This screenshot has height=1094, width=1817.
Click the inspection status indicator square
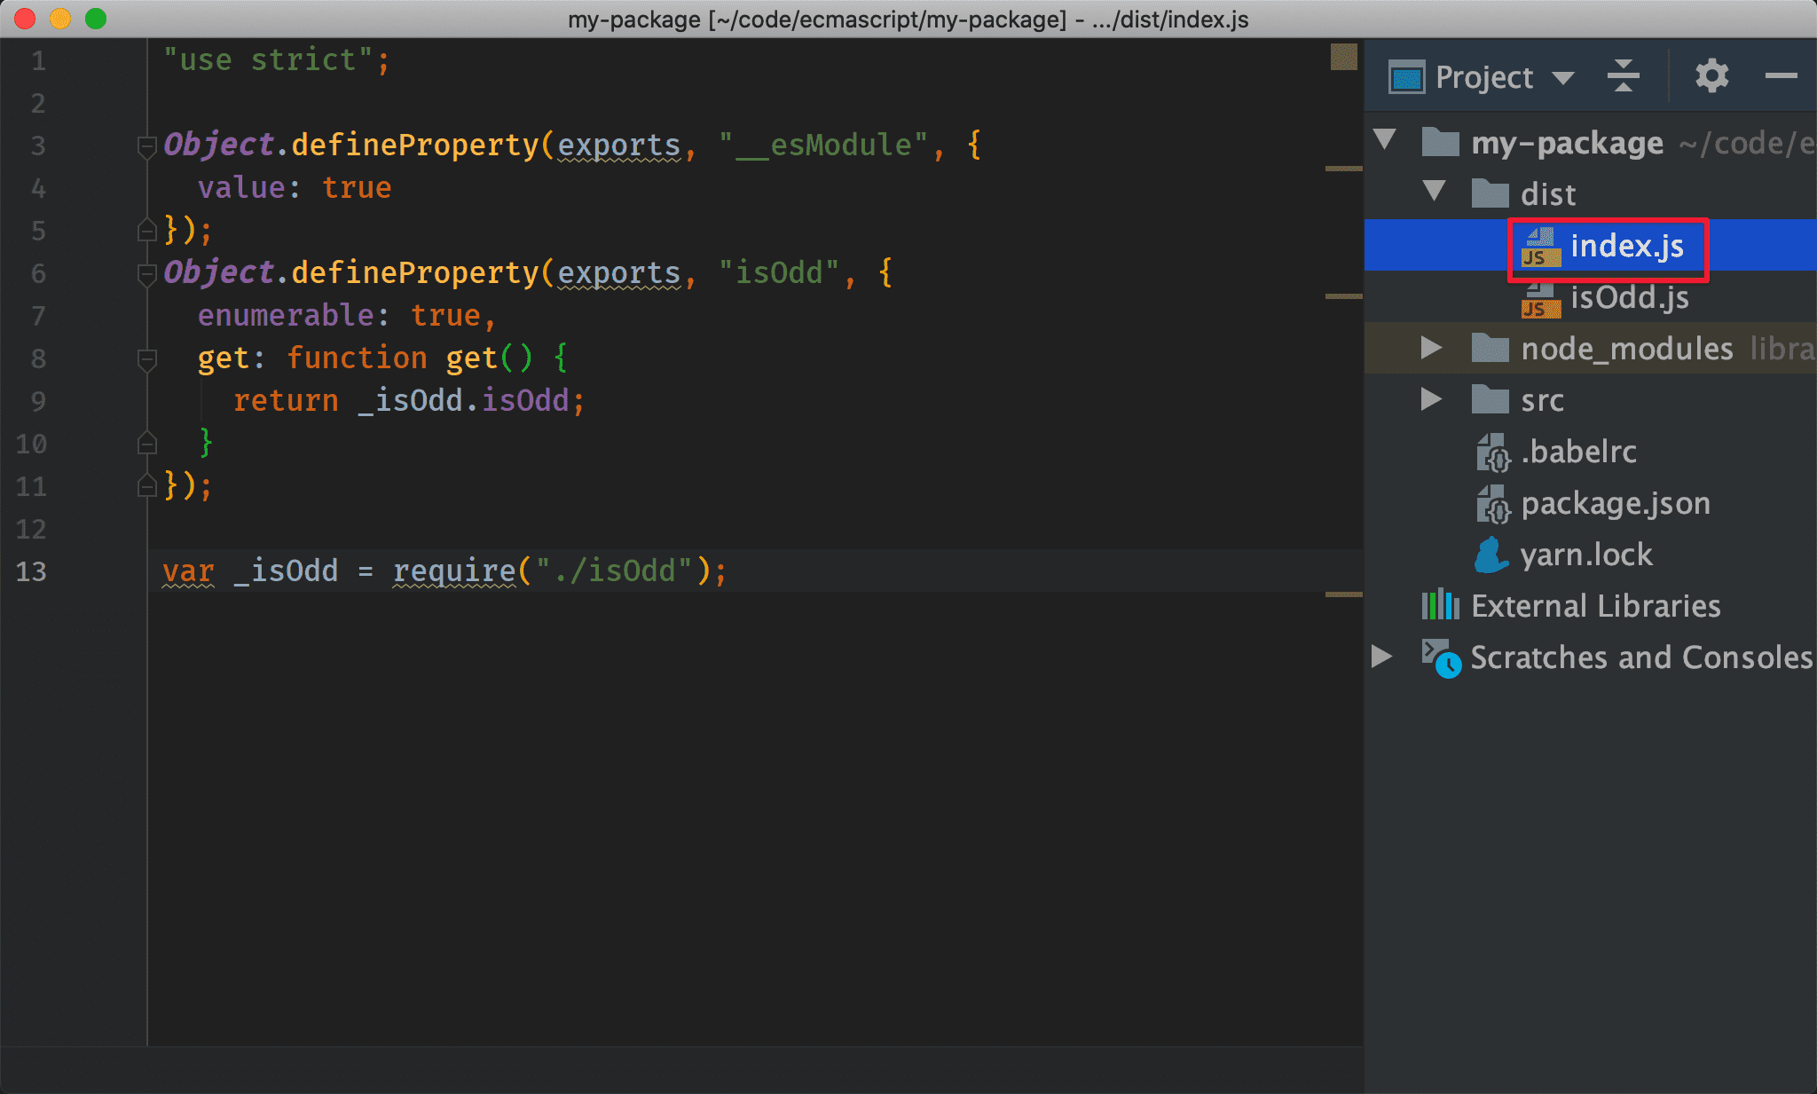point(1343,57)
